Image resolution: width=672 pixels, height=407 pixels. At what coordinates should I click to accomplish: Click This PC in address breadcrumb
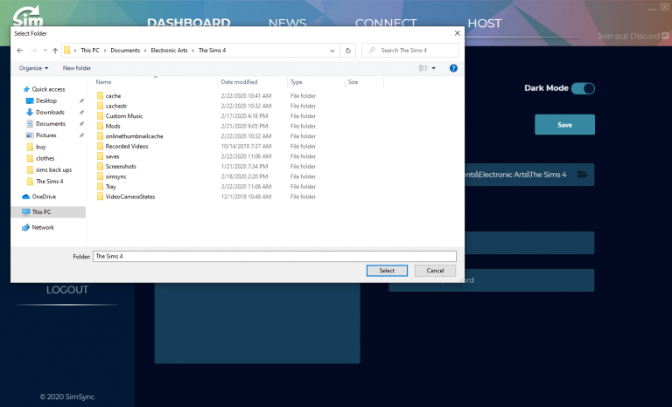(90, 51)
